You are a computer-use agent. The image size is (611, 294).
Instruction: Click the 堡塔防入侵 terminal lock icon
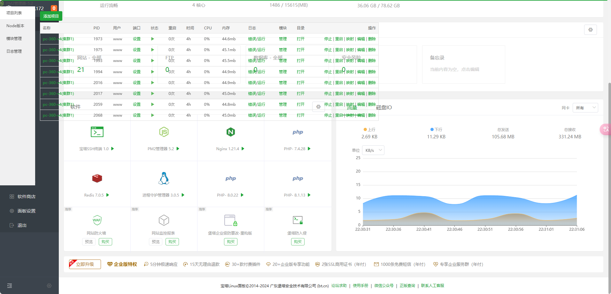pos(298,220)
